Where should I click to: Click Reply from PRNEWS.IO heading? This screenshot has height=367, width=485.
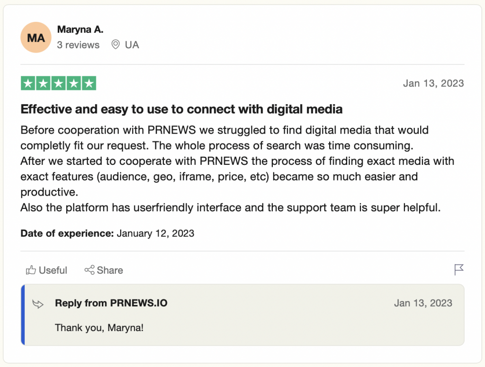click(111, 303)
